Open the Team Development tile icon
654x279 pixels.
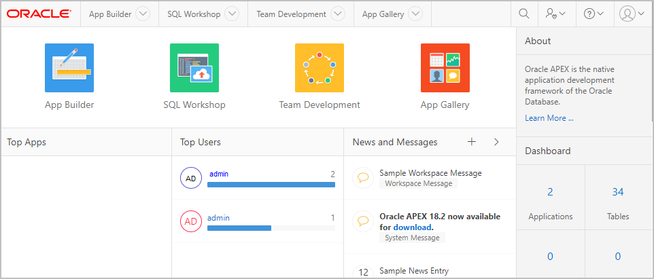pyautogui.click(x=320, y=68)
